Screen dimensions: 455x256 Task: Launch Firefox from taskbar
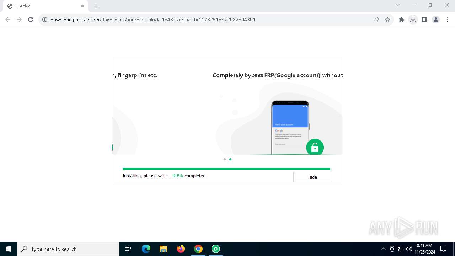pyautogui.click(x=181, y=249)
